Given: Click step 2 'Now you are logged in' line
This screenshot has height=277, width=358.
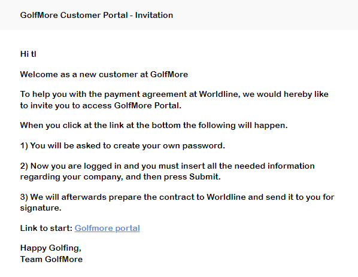Looking at the screenshot, I should coord(168,166).
